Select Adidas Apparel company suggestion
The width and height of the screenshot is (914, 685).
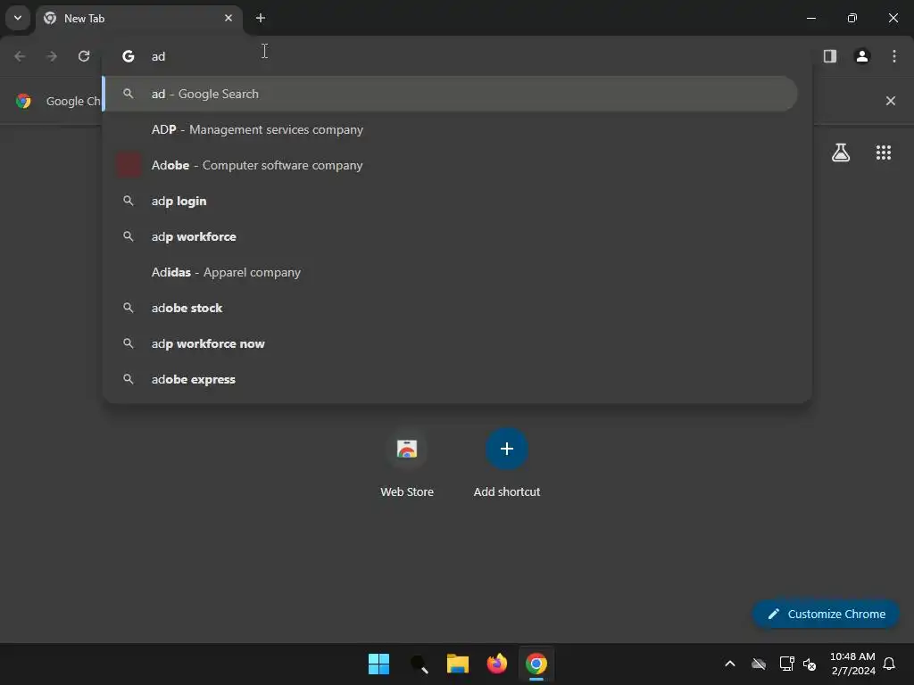(x=450, y=272)
